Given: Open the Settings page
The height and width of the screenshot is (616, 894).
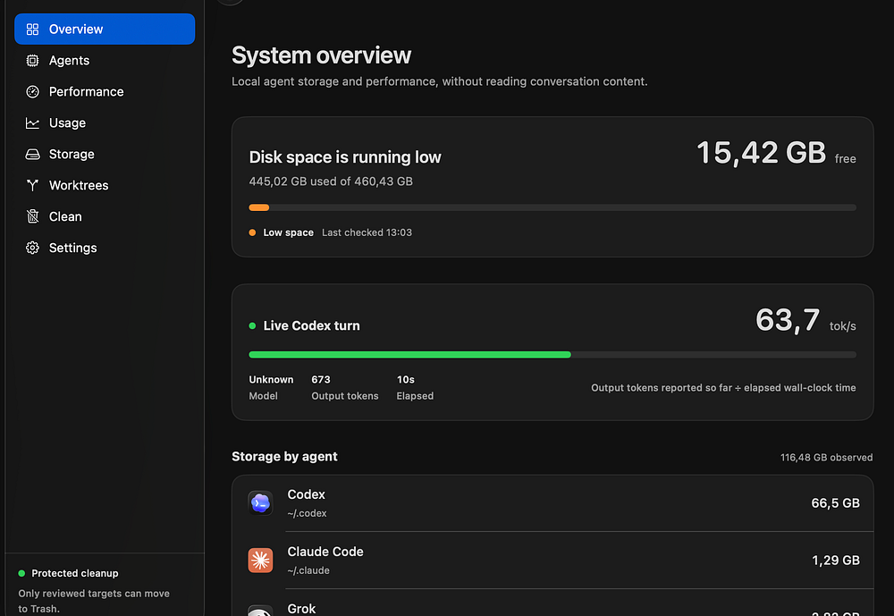Looking at the screenshot, I should click(x=105, y=248).
